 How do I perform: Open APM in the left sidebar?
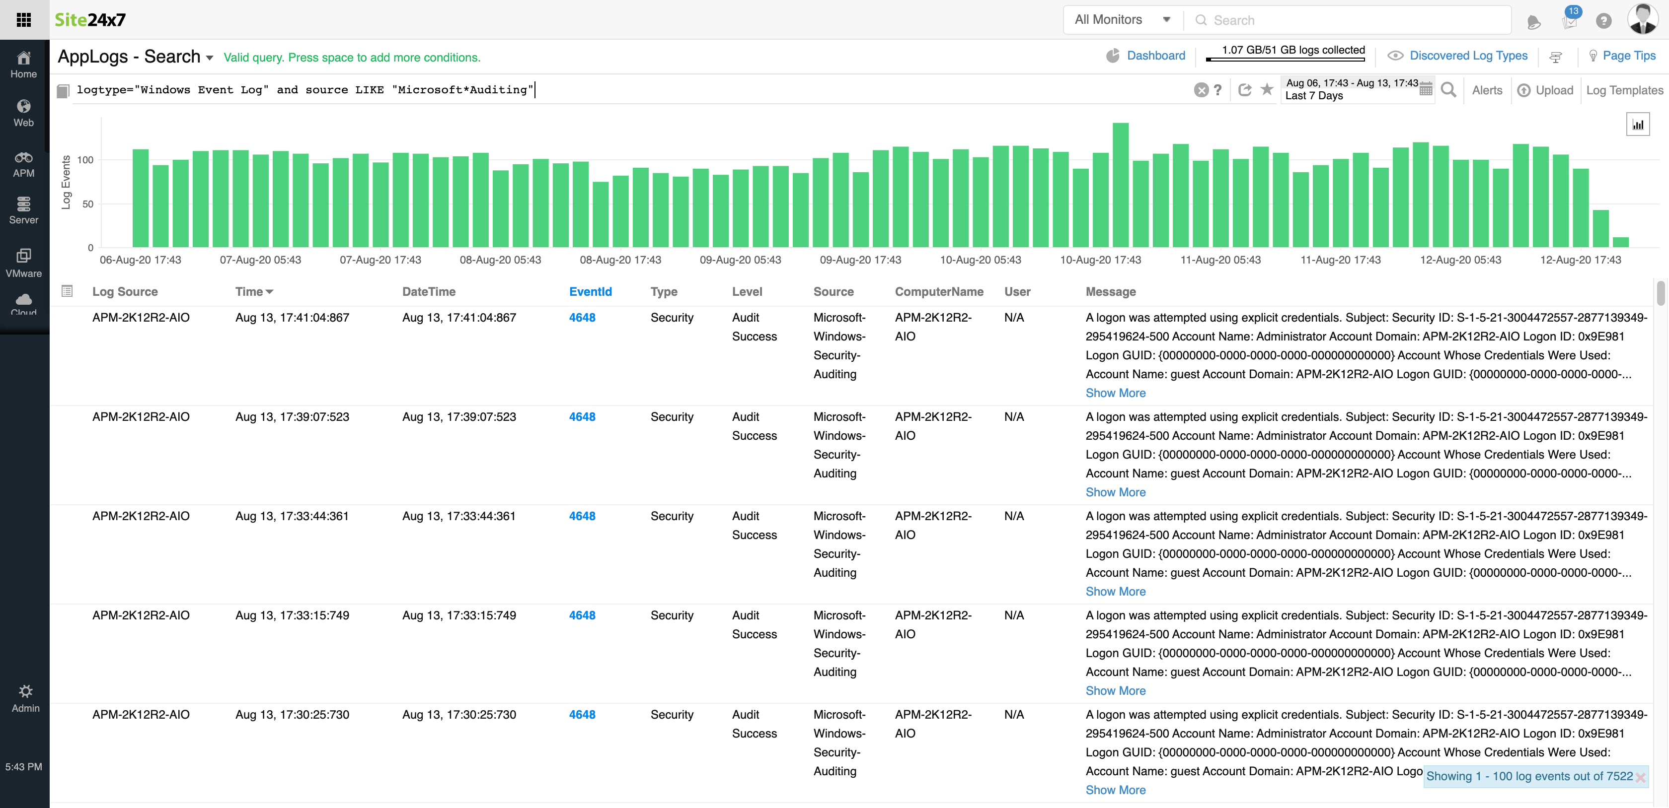click(x=24, y=164)
